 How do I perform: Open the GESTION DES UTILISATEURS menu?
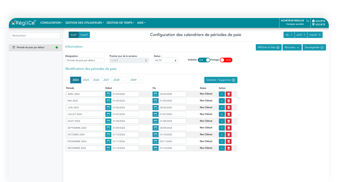coord(85,23)
